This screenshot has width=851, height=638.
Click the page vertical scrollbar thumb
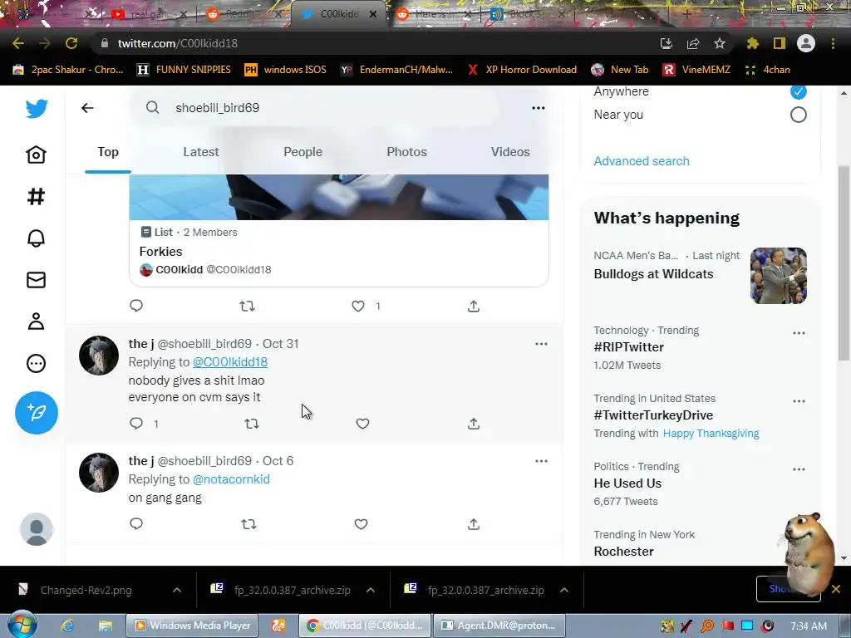pyautogui.click(x=843, y=263)
